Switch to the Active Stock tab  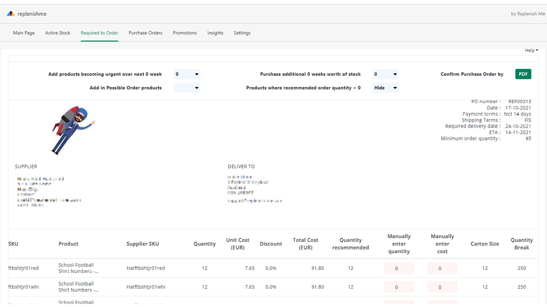58,33
